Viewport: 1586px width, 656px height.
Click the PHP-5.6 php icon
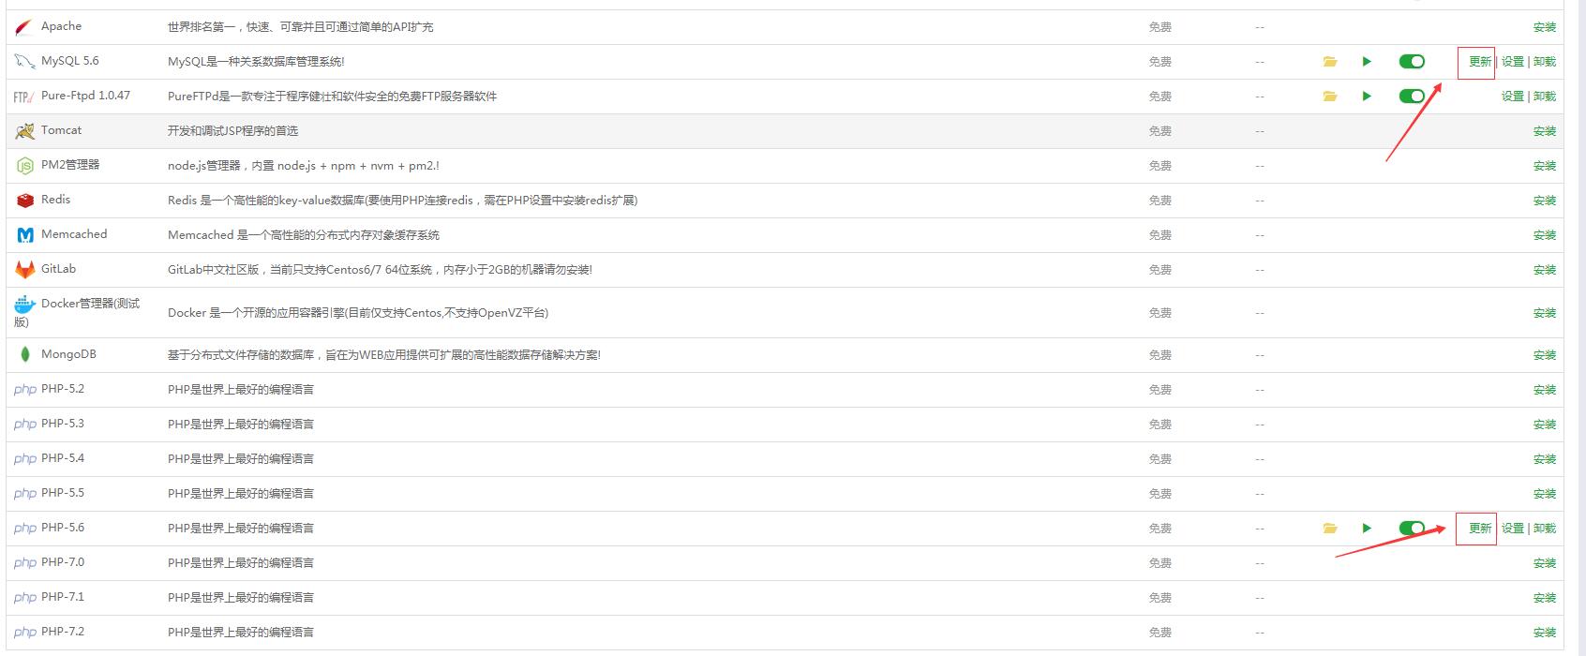coord(25,529)
